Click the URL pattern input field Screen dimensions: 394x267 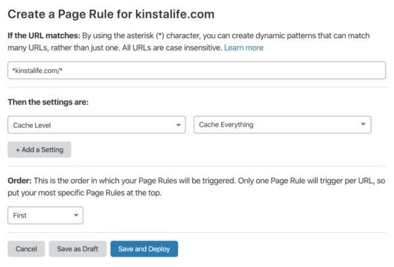[x=196, y=70]
